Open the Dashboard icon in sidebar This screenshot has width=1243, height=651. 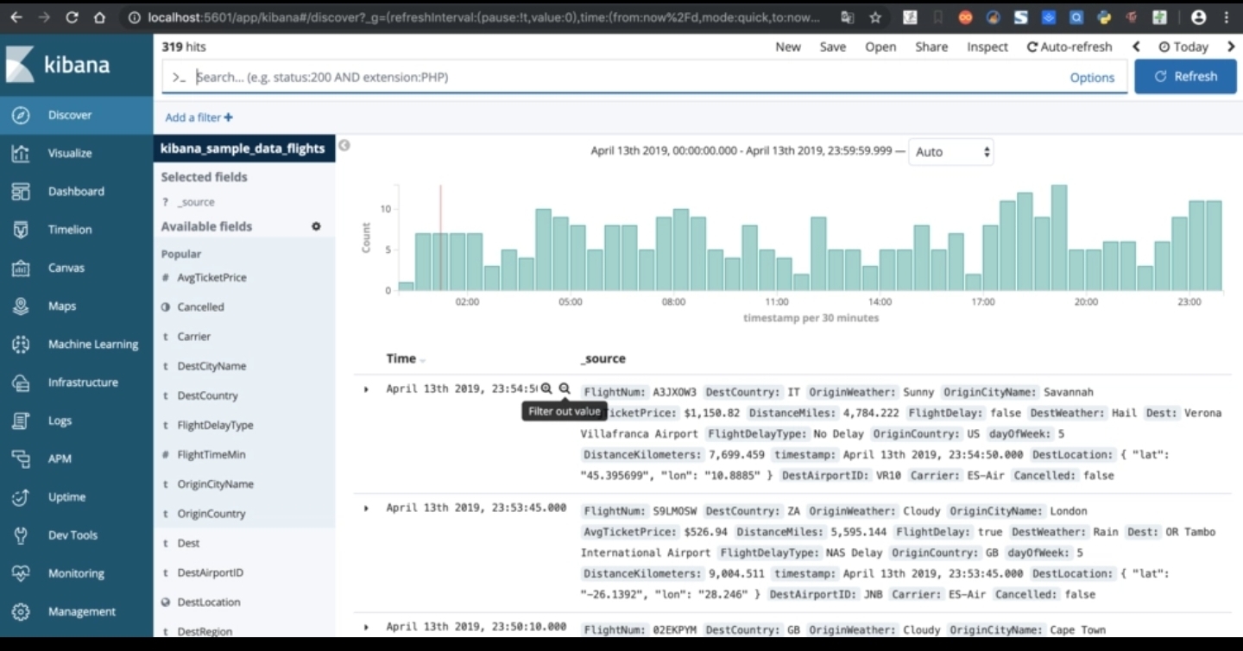(x=21, y=192)
